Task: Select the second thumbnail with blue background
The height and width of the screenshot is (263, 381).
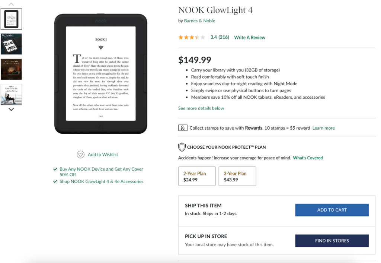Action: click(11, 44)
